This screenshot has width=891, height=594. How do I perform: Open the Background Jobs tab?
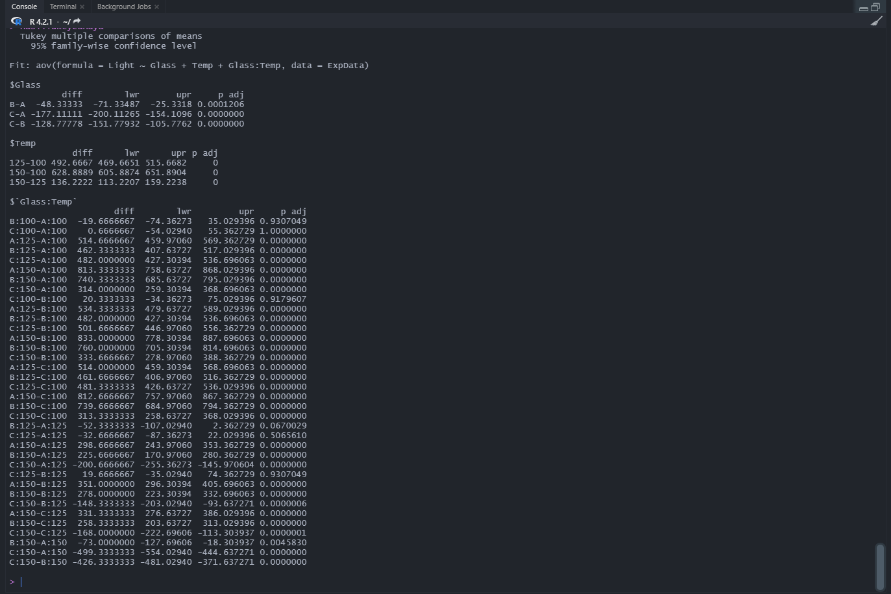124,6
